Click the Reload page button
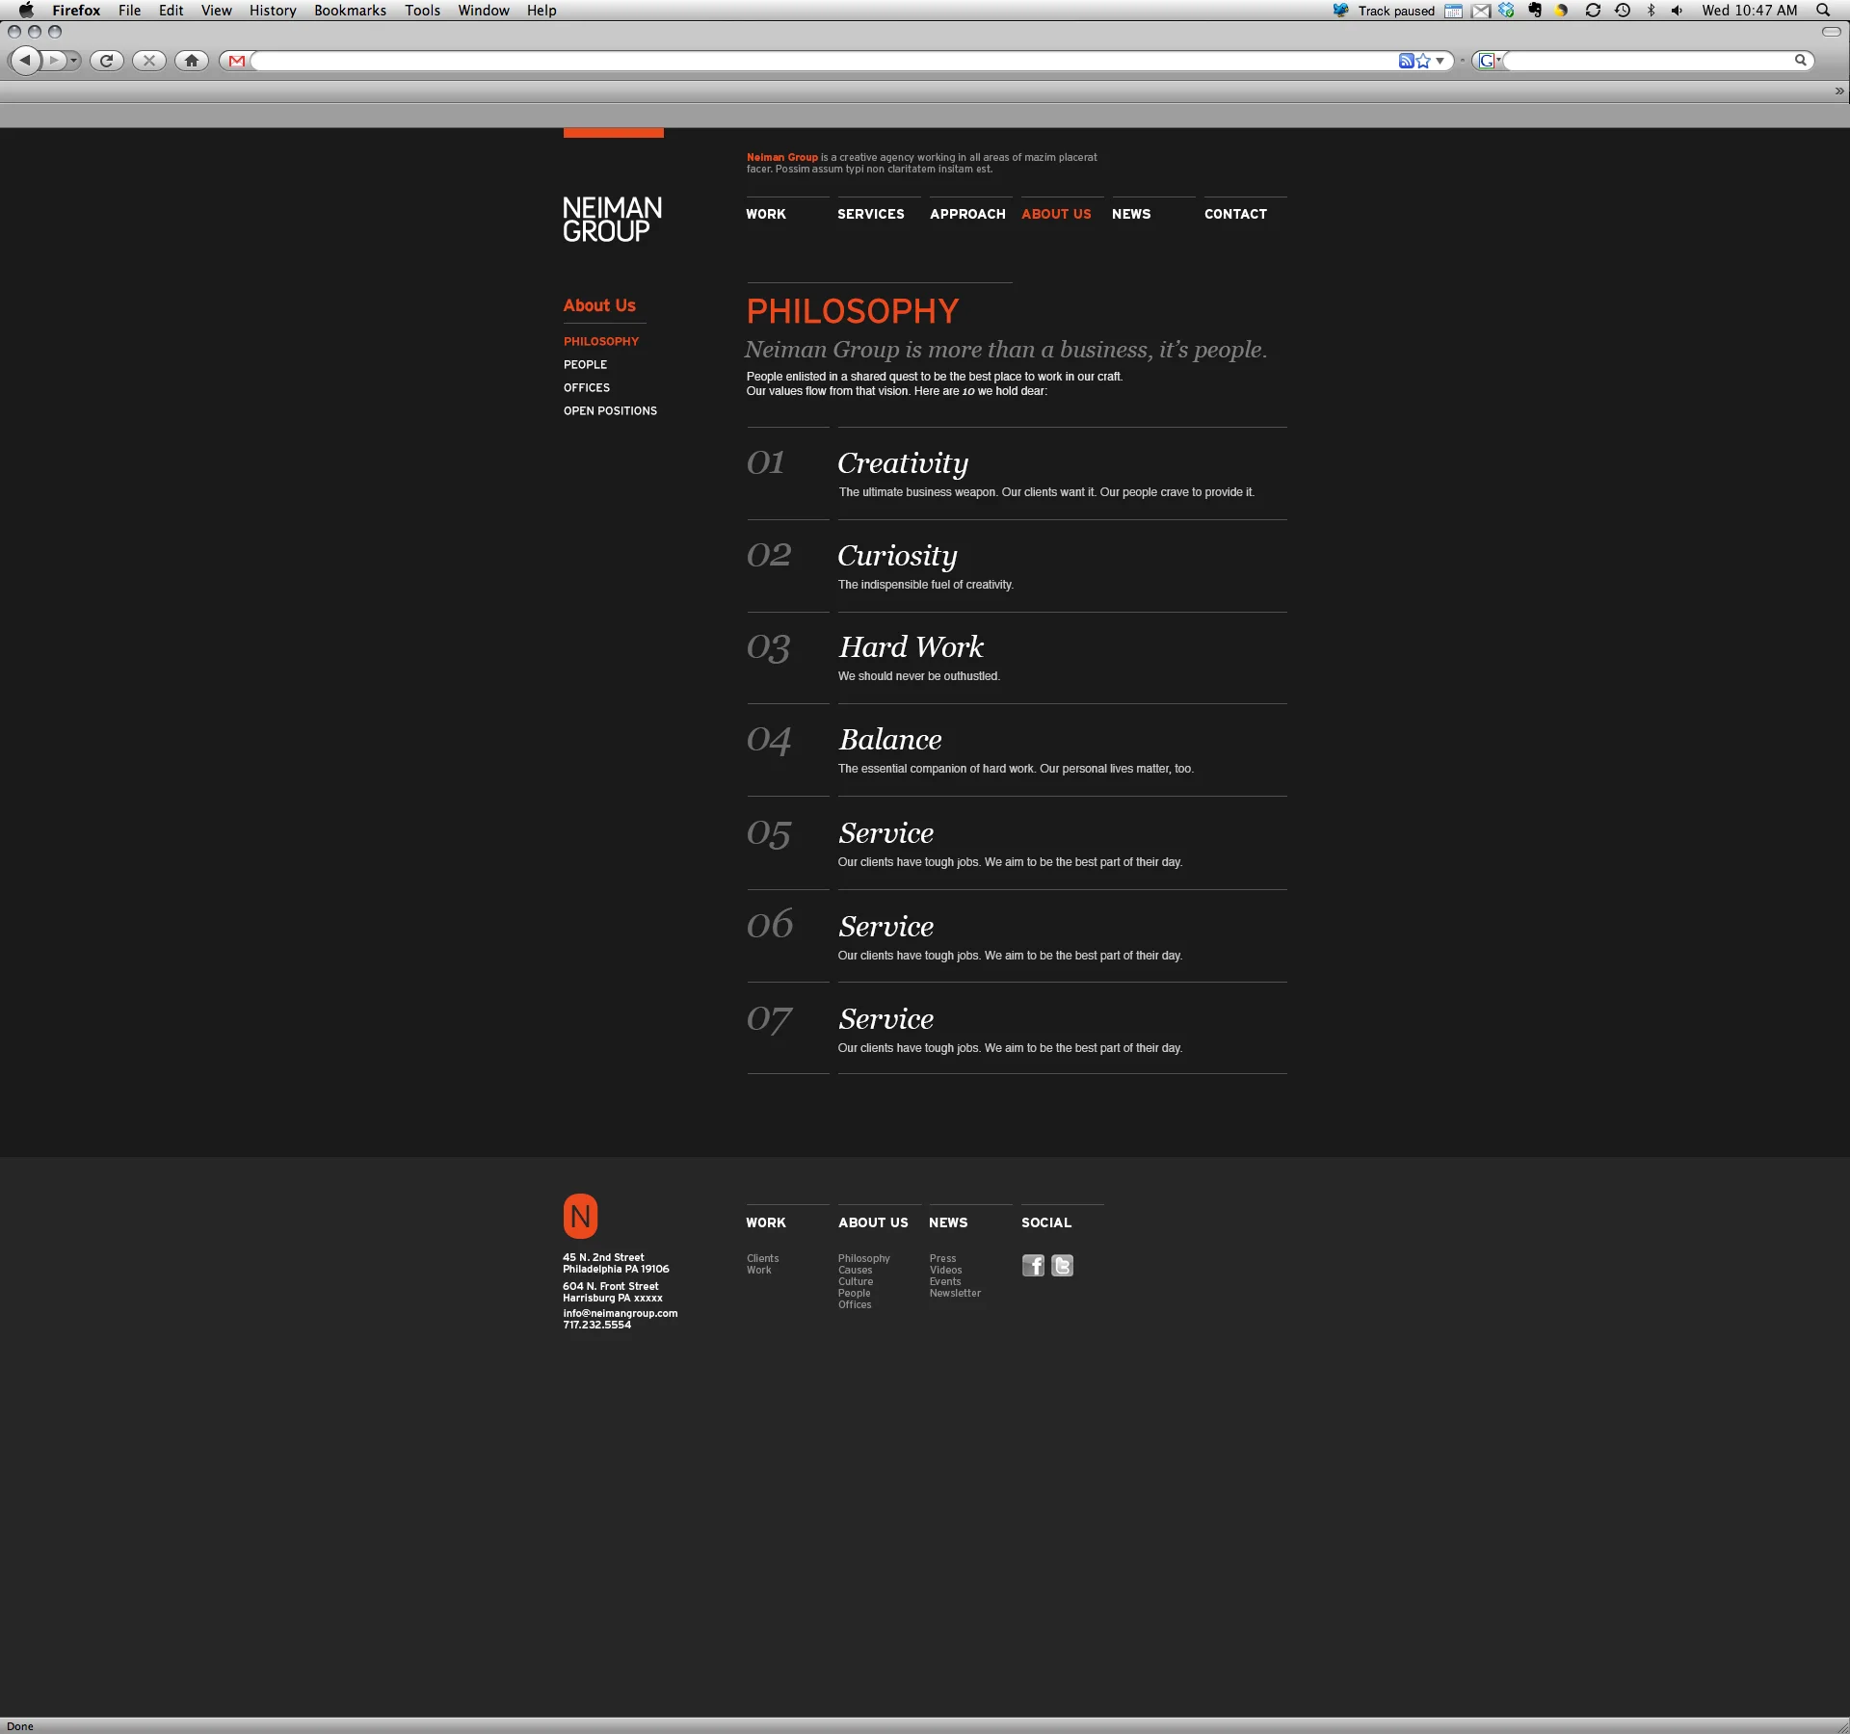This screenshot has width=1850, height=1734. [x=107, y=61]
